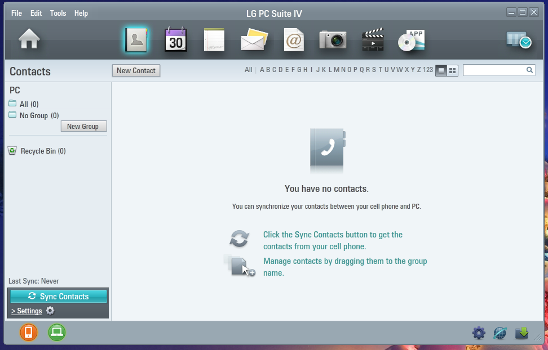Create a New Contact

tap(136, 70)
